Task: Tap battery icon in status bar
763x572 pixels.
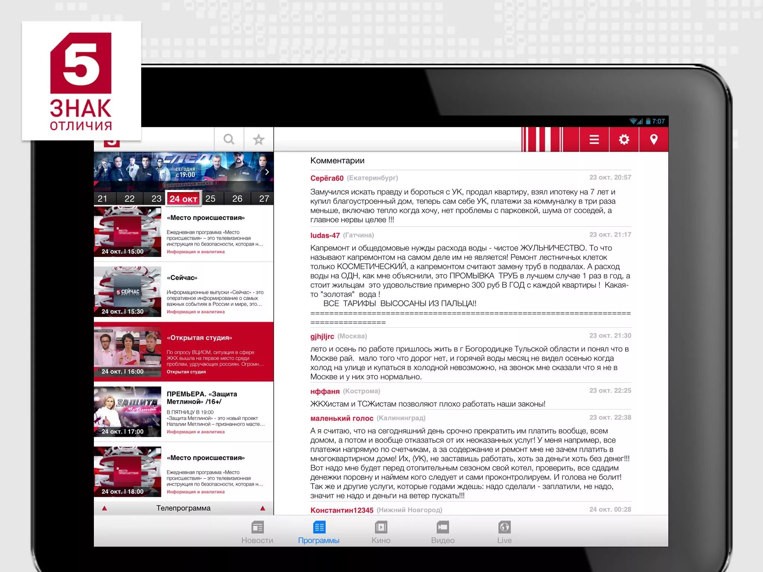Action: coord(648,121)
